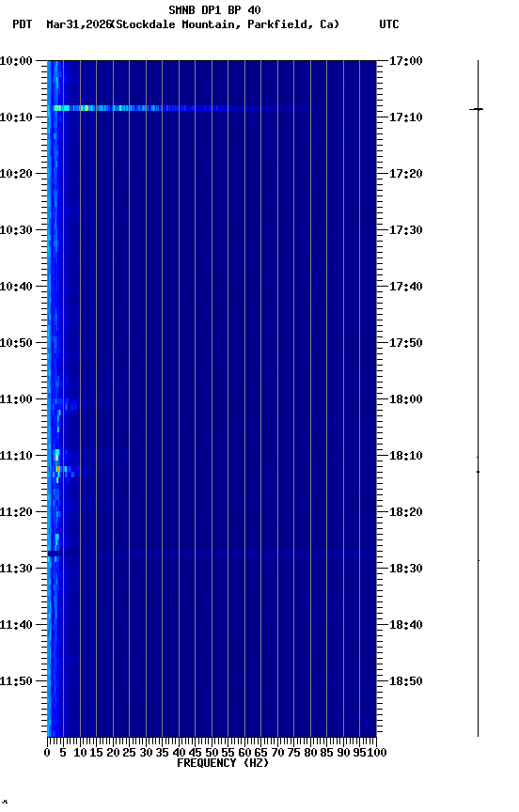Click the 40 Hz frequency tick label
Screen dimensions: 519x812
point(179,753)
